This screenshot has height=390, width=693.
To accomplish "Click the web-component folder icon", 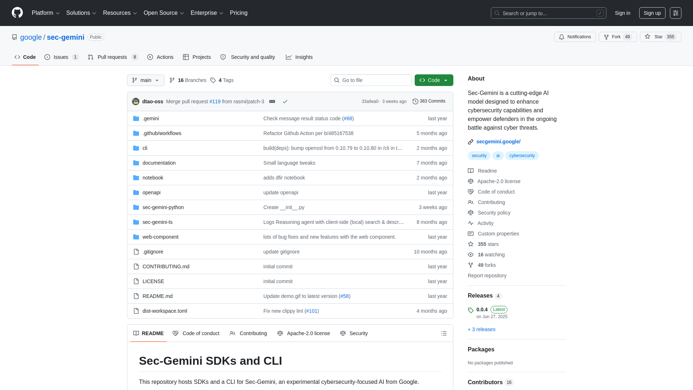I will [136, 237].
